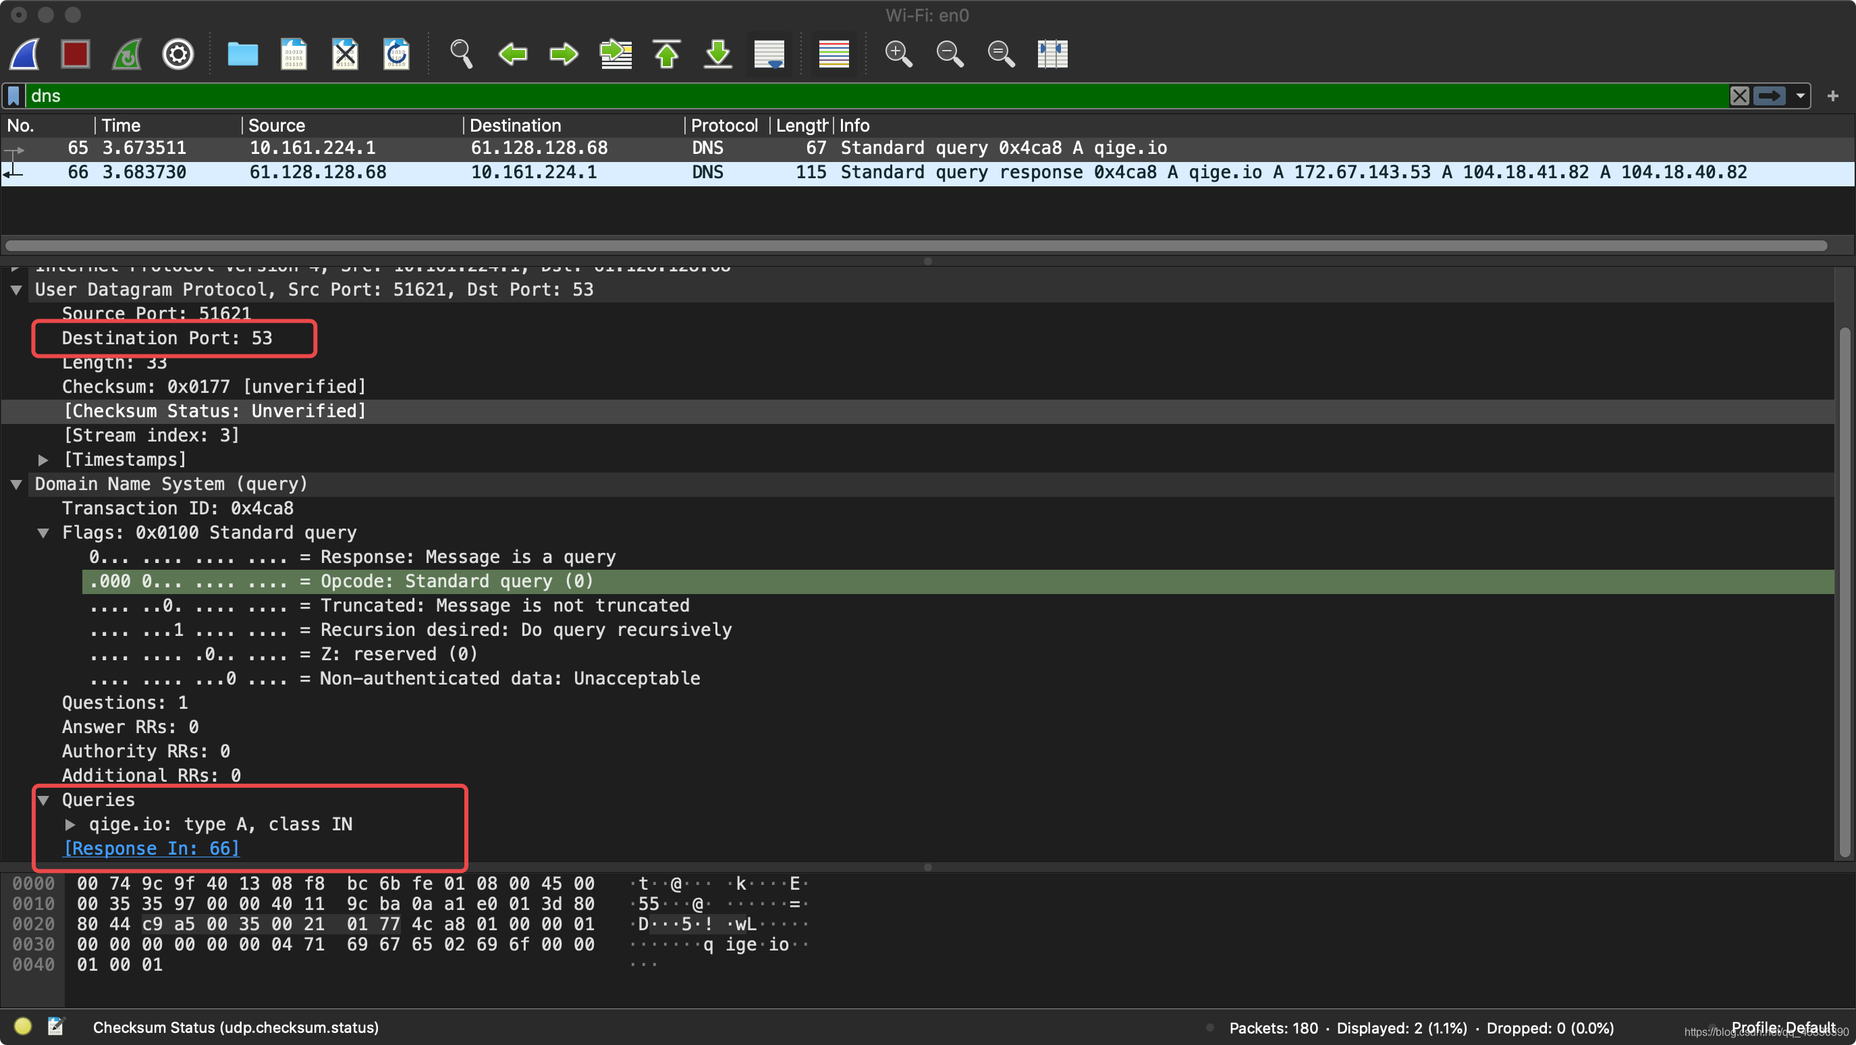Zoom out main window text
This screenshot has height=1045, width=1856.
(950, 54)
